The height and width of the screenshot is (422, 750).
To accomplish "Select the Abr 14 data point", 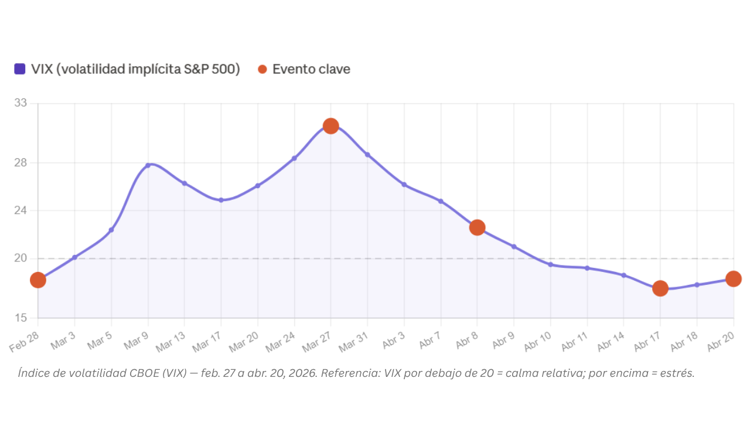I will [x=623, y=275].
